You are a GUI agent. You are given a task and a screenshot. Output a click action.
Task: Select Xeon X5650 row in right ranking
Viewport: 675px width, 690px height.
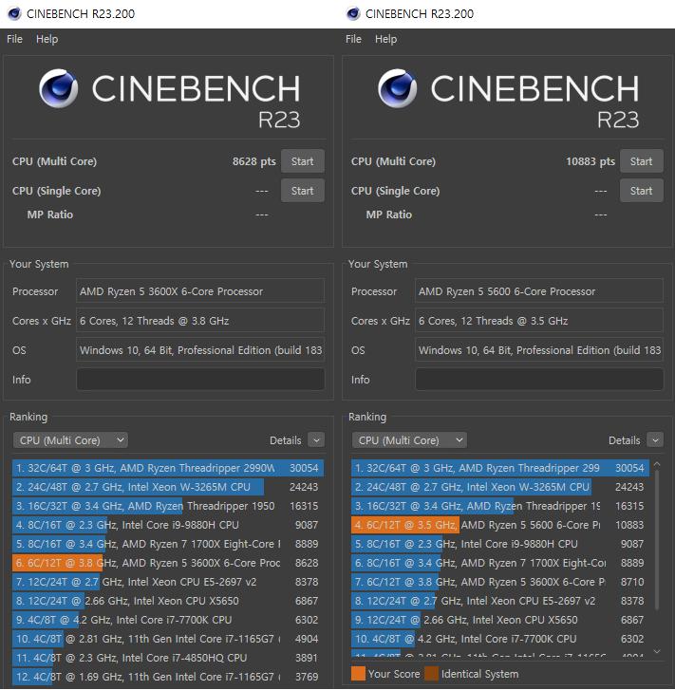(500, 619)
